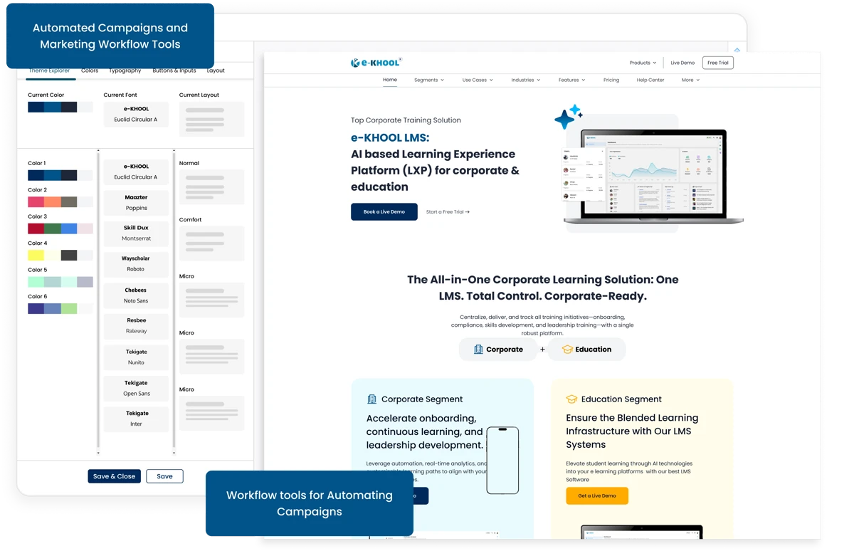
Task: Select the Color 5 mint palette
Action: [x=60, y=282]
